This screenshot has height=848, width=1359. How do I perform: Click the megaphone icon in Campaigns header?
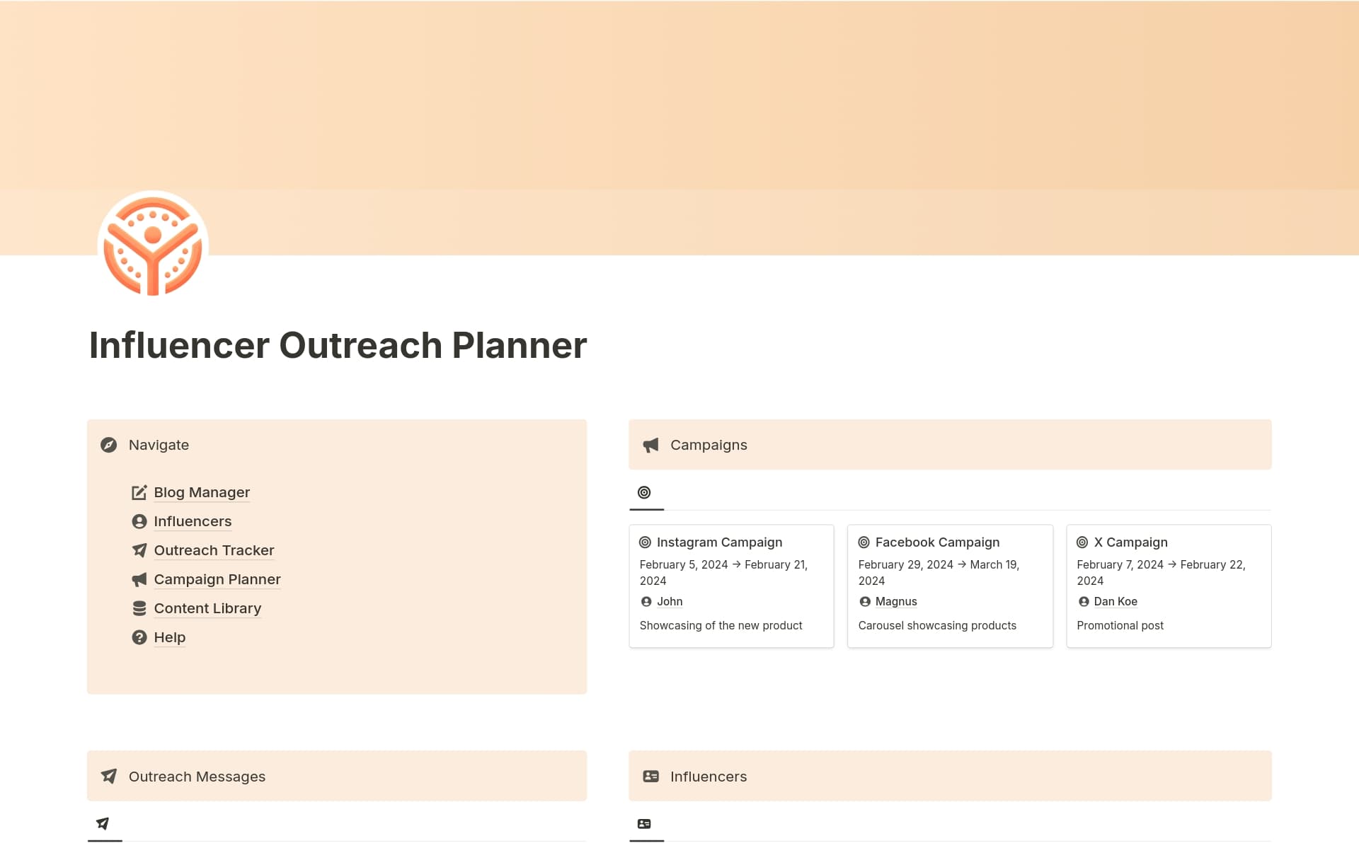coord(650,444)
